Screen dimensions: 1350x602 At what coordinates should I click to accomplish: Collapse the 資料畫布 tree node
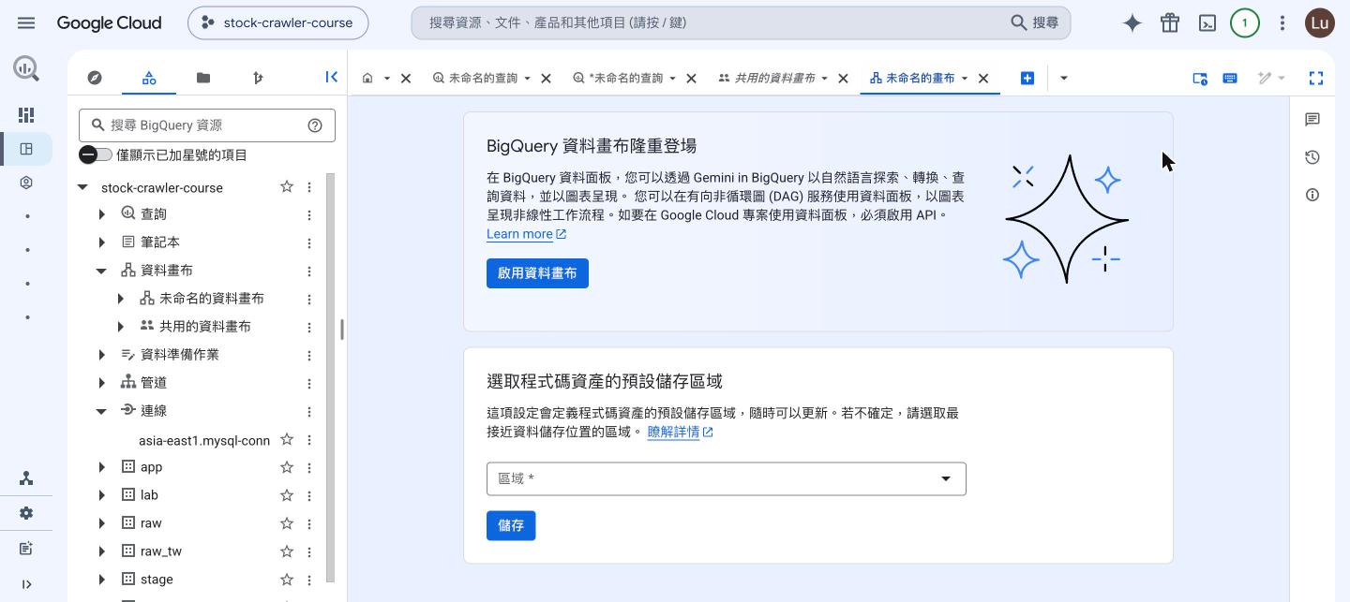click(101, 271)
